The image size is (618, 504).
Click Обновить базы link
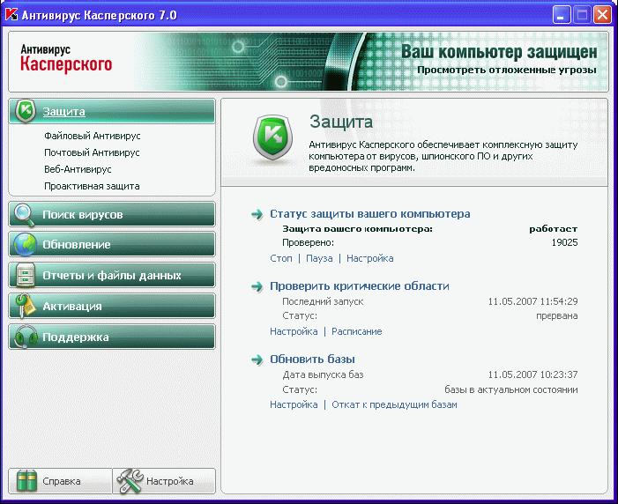coord(312,359)
